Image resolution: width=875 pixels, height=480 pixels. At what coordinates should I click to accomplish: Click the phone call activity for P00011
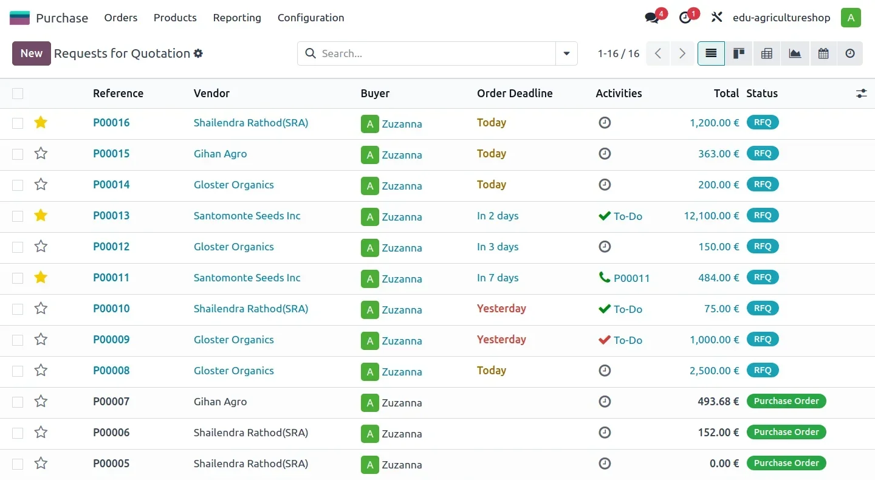click(624, 278)
